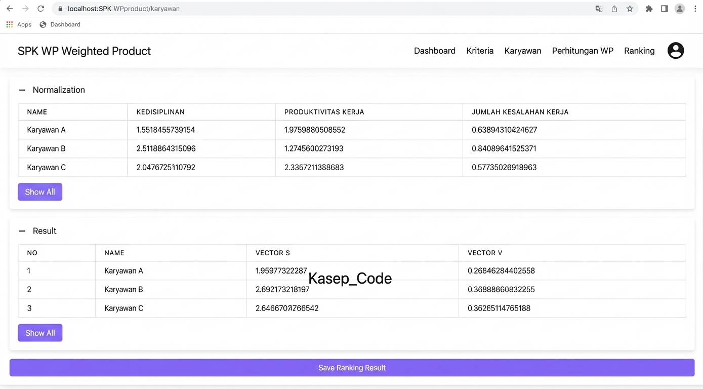This screenshot has height=389, width=703.
Task: Click Vector V value 0.36888860832255
Action: point(501,289)
